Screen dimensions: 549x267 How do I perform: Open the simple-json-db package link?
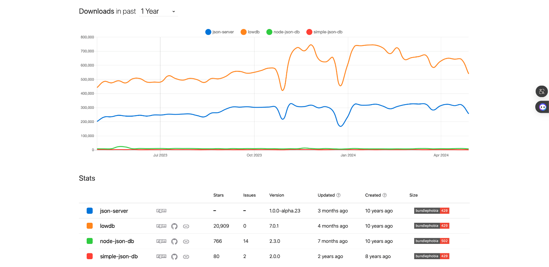[119, 256]
